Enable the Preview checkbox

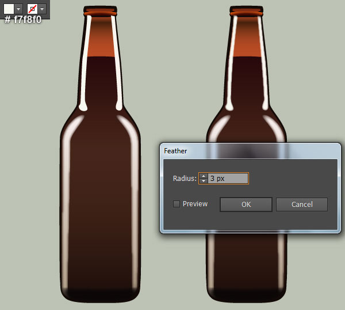coord(177,204)
